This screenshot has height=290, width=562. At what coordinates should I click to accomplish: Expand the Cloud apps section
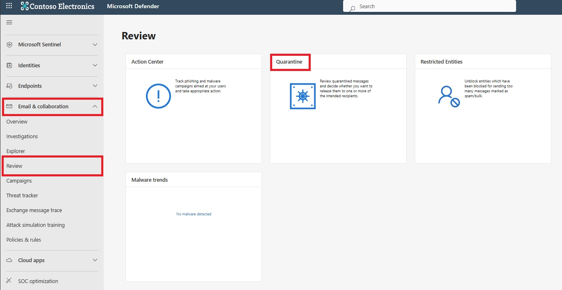pyautogui.click(x=96, y=260)
